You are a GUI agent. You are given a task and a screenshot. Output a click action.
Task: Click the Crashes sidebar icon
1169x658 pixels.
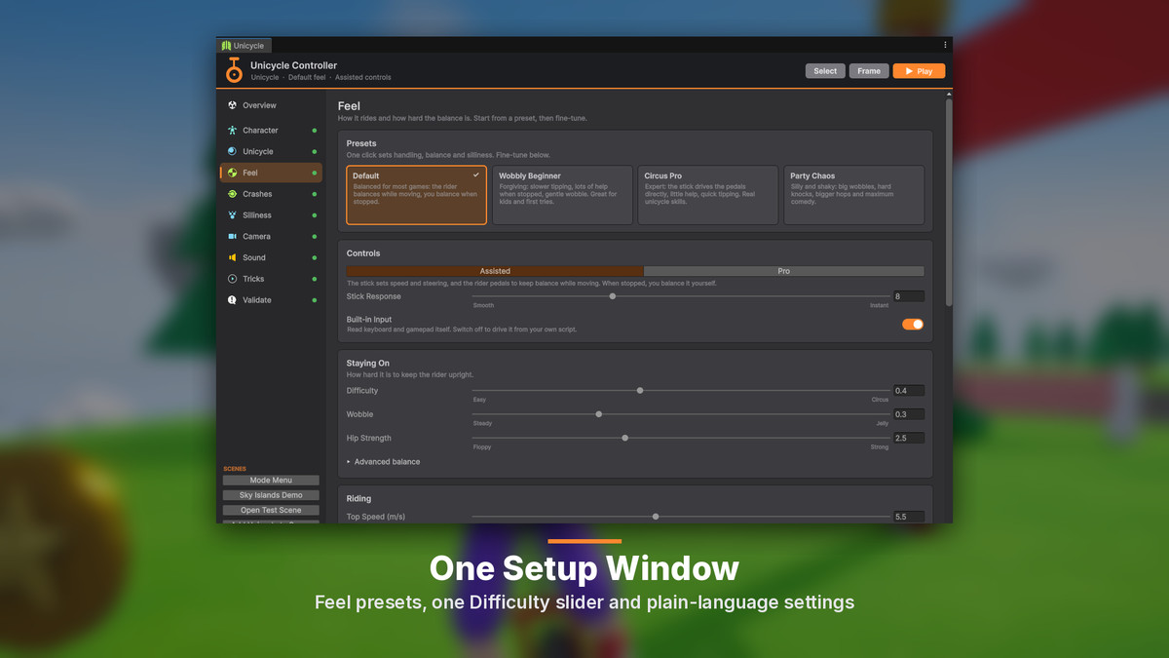point(232,194)
